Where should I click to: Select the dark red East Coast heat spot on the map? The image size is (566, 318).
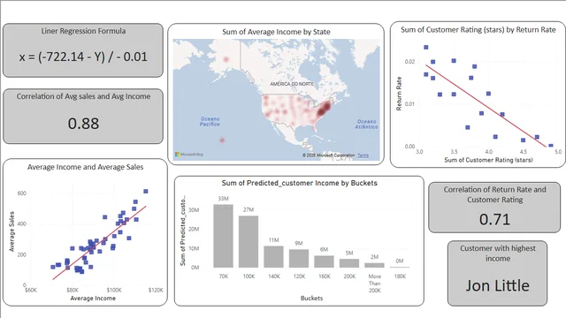pos(325,108)
